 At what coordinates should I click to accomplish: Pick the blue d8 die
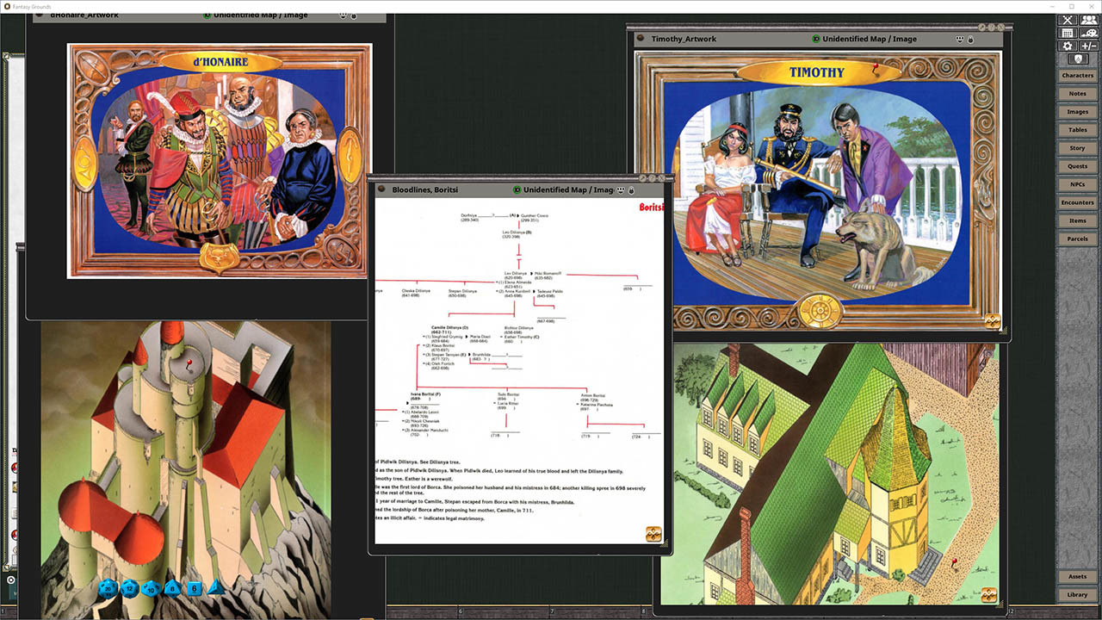click(x=173, y=588)
